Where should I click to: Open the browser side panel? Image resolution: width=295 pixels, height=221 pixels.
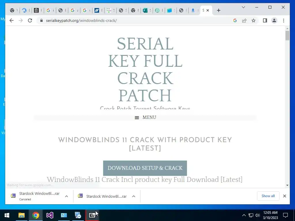click(x=265, y=20)
